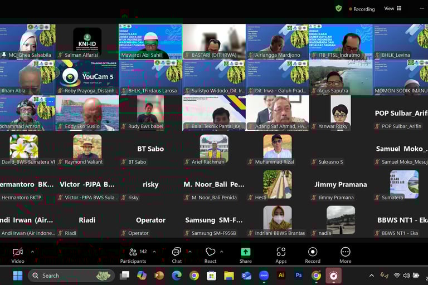Click the green Share screen button
The height and width of the screenshot is (285, 428).
pos(246,255)
